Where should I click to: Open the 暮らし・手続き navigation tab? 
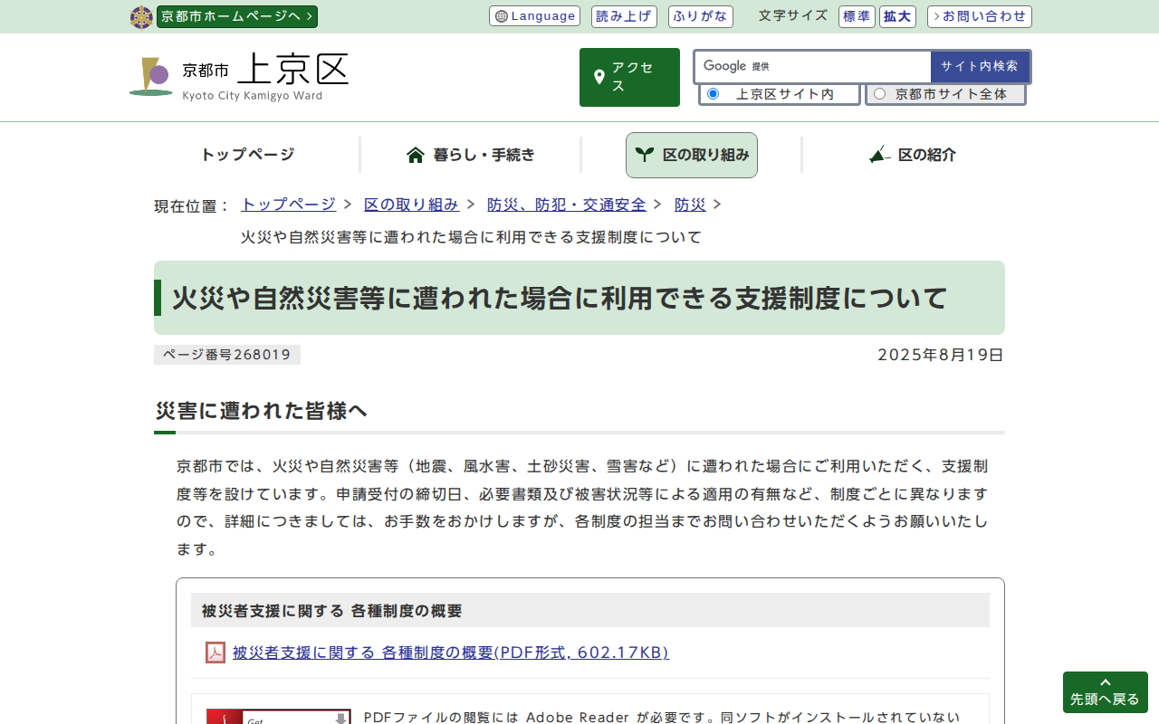pos(471,155)
